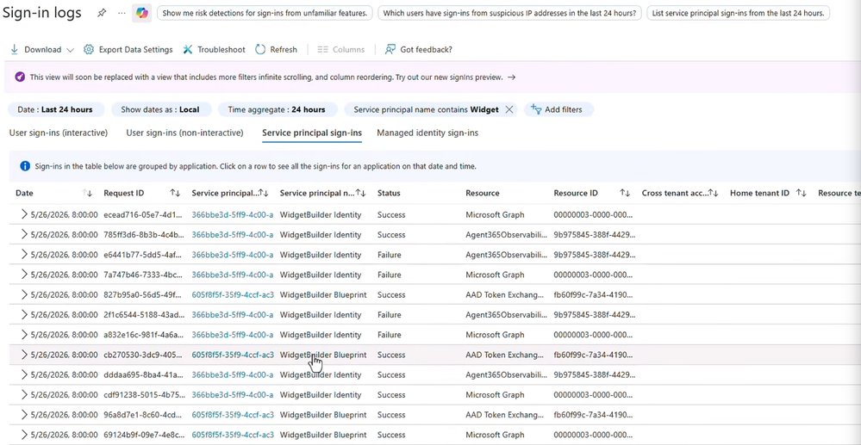Select the rocket preview icon in banner

coord(20,77)
